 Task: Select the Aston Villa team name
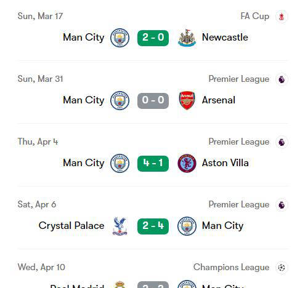[225, 163]
